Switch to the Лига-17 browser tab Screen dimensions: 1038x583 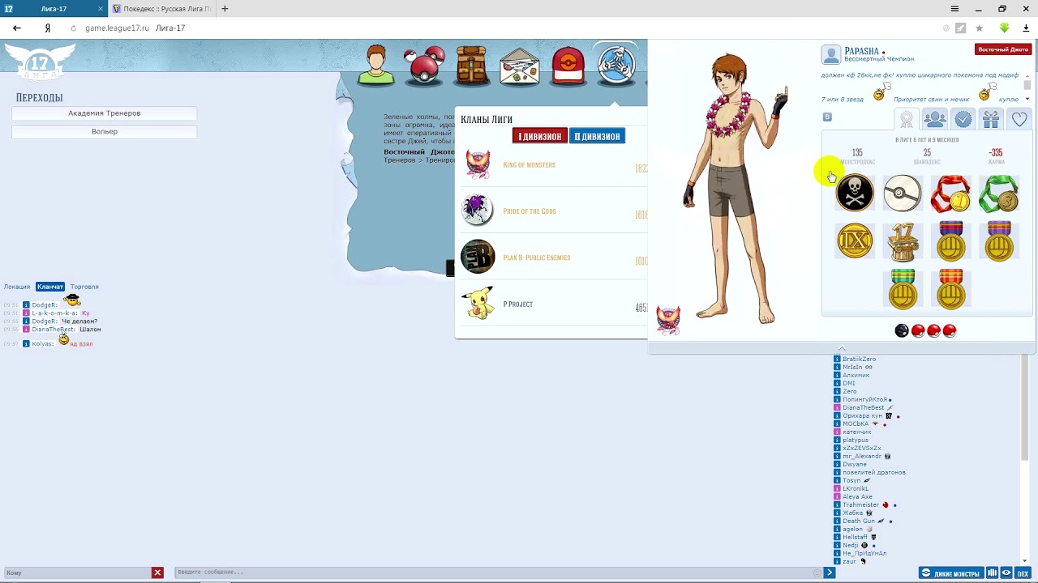pos(54,9)
